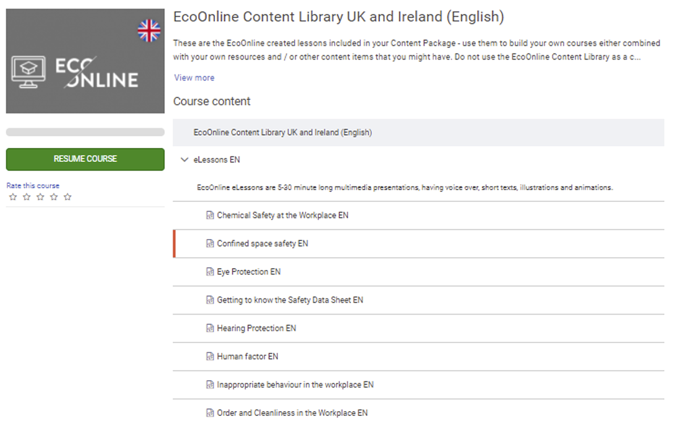Image resolution: width=676 pixels, height=422 pixels.
Task: Collapse the eLessons EN section chevron
Action: click(x=185, y=160)
